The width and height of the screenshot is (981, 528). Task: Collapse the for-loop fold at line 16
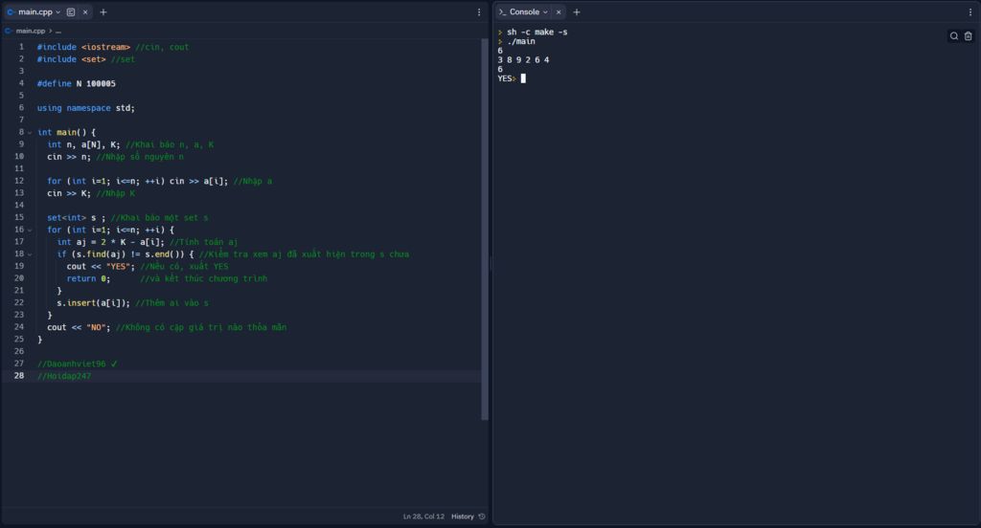pos(30,230)
